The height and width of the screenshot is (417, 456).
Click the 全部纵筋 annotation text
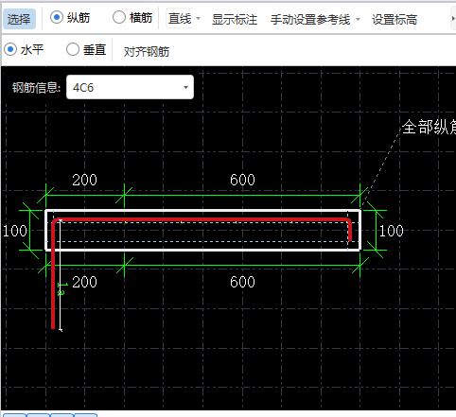click(x=429, y=127)
